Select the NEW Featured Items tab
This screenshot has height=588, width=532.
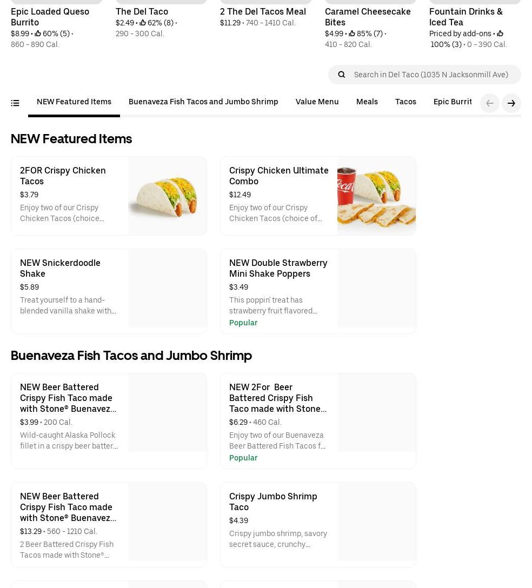74,102
